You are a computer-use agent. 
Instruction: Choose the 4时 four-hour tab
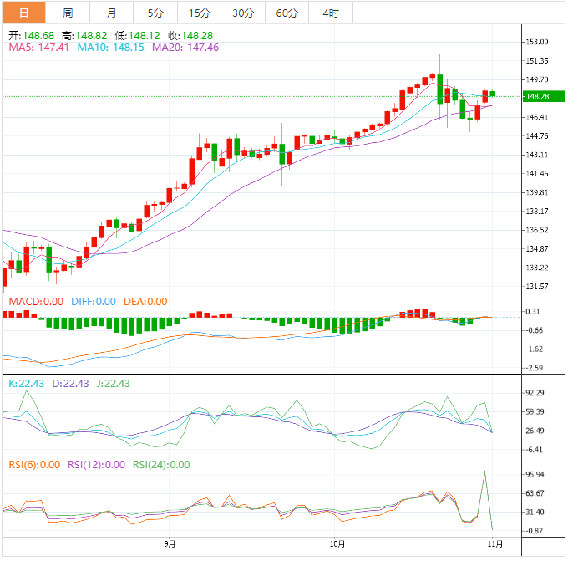[330, 13]
